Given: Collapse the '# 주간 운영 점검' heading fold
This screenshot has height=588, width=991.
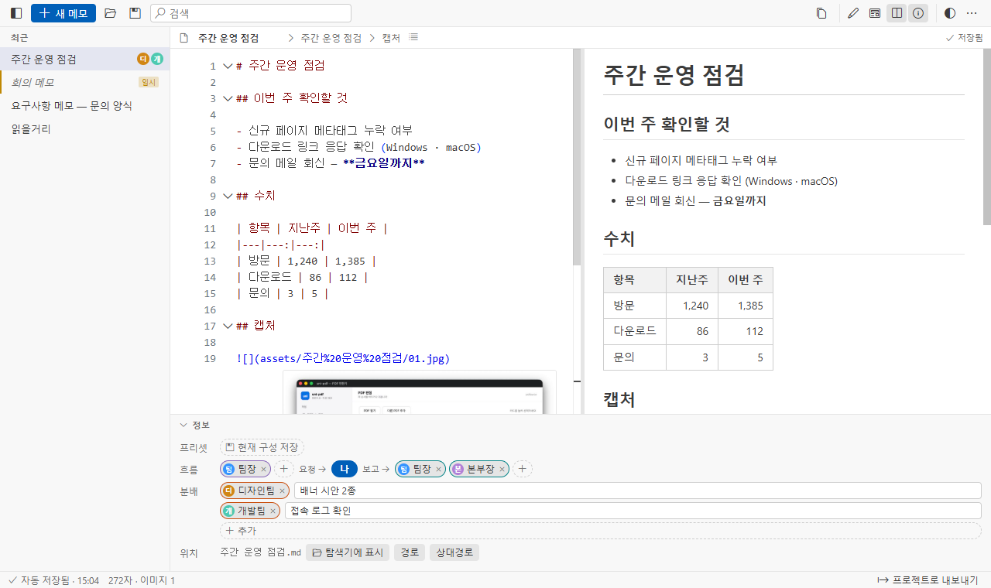Looking at the screenshot, I should coord(227,66).
